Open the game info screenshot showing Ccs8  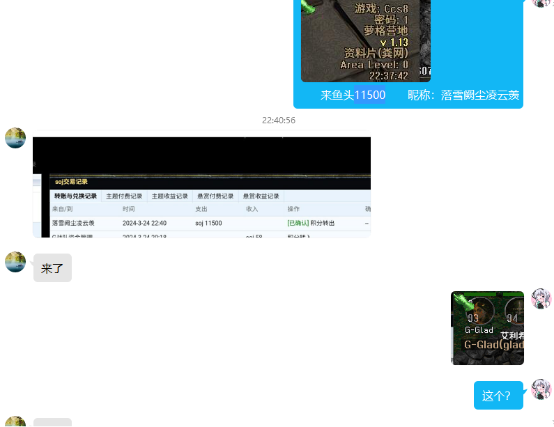pyautogui.click(x=365, y=40)
